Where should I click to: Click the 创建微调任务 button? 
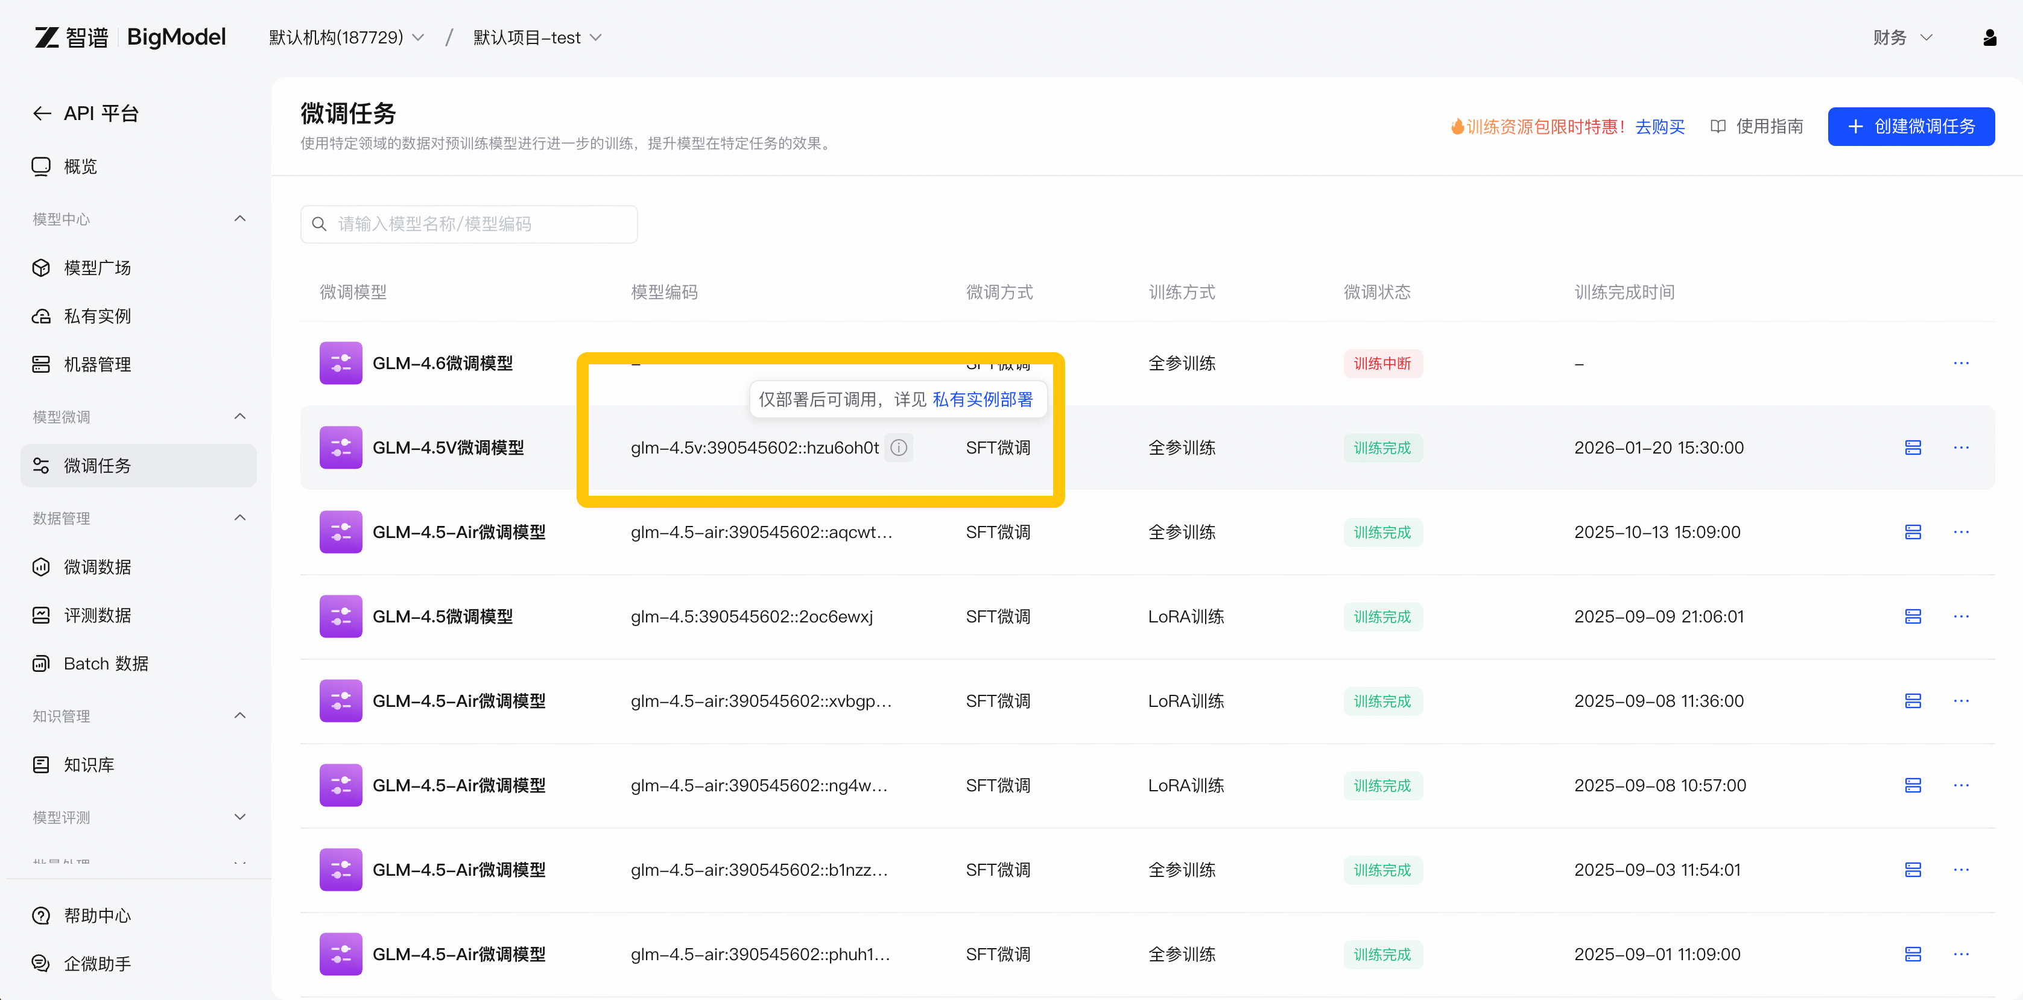[x=1910, y=127]
